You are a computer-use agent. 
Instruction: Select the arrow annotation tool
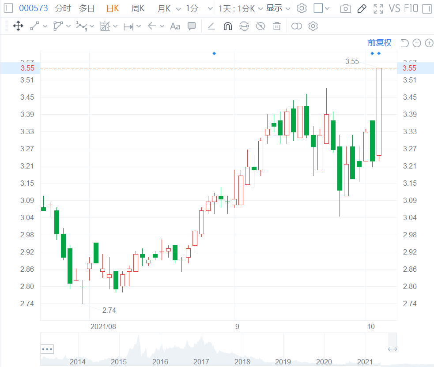tap(152, 26)
